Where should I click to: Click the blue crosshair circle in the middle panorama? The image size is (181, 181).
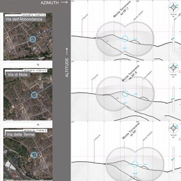125,94
